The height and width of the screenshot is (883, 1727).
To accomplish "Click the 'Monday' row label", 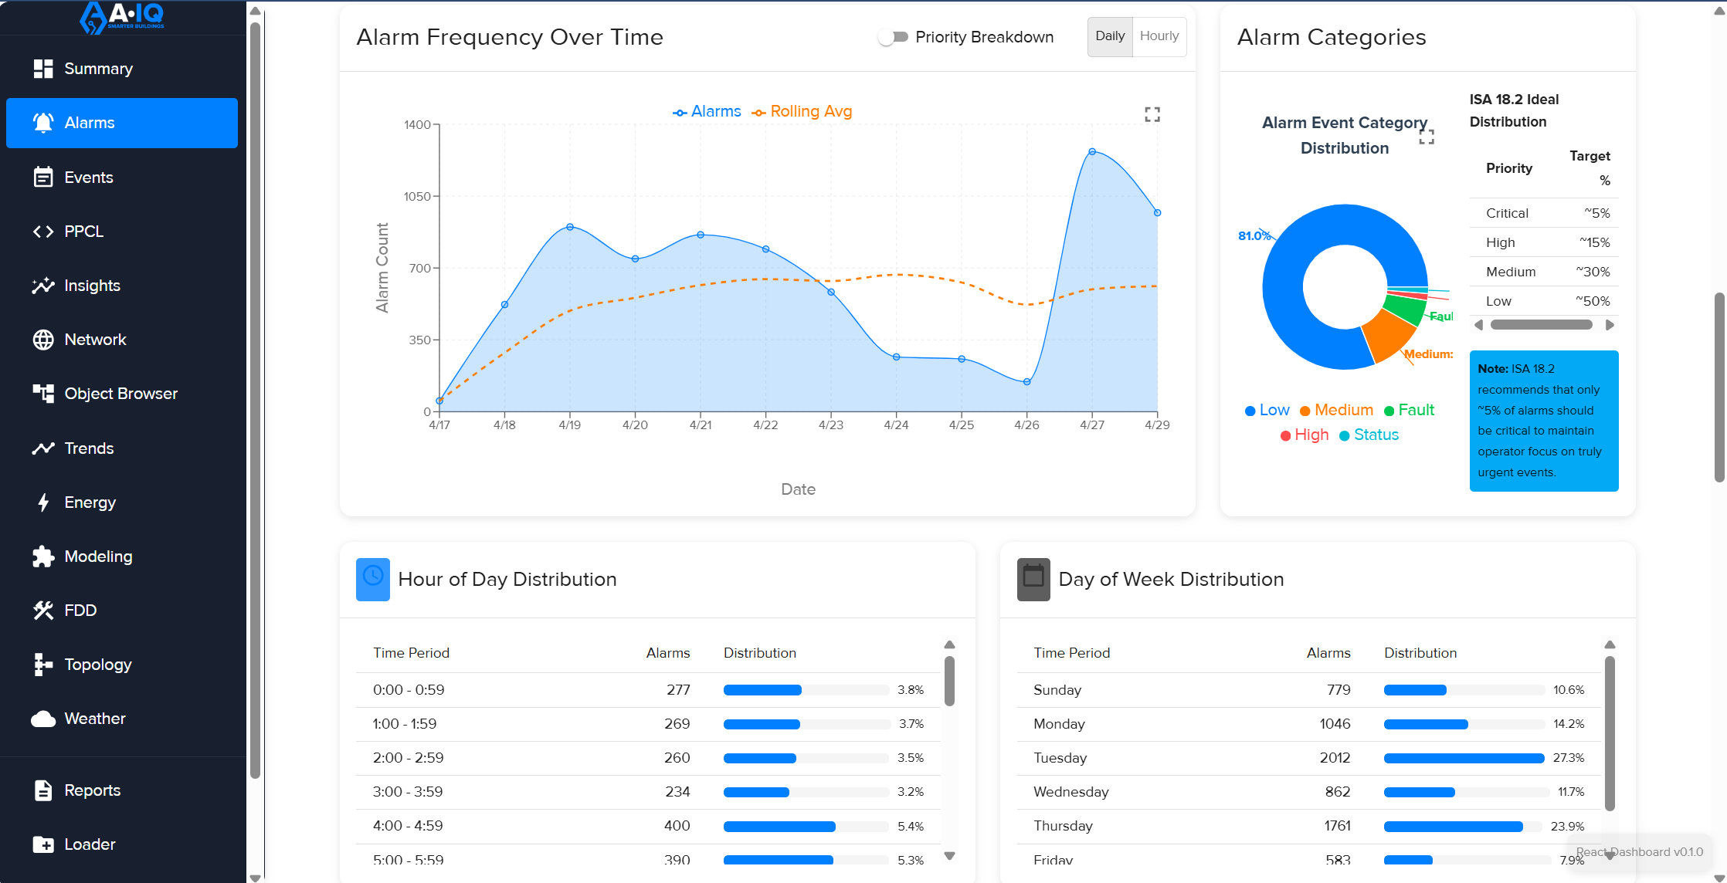I will (1059, 724).
